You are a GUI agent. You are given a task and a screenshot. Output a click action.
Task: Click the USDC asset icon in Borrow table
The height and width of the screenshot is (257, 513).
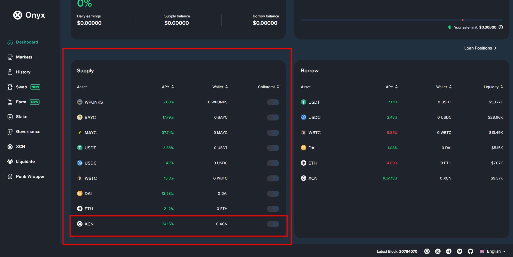pos(304,117)
